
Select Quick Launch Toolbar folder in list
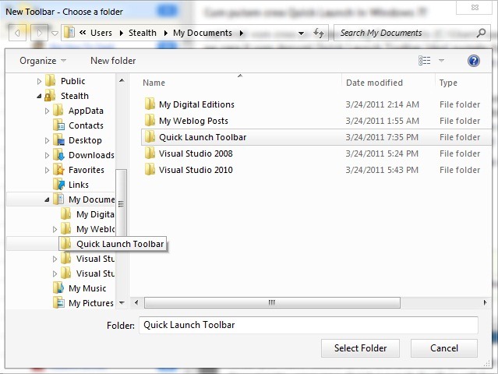coord(203,137)
